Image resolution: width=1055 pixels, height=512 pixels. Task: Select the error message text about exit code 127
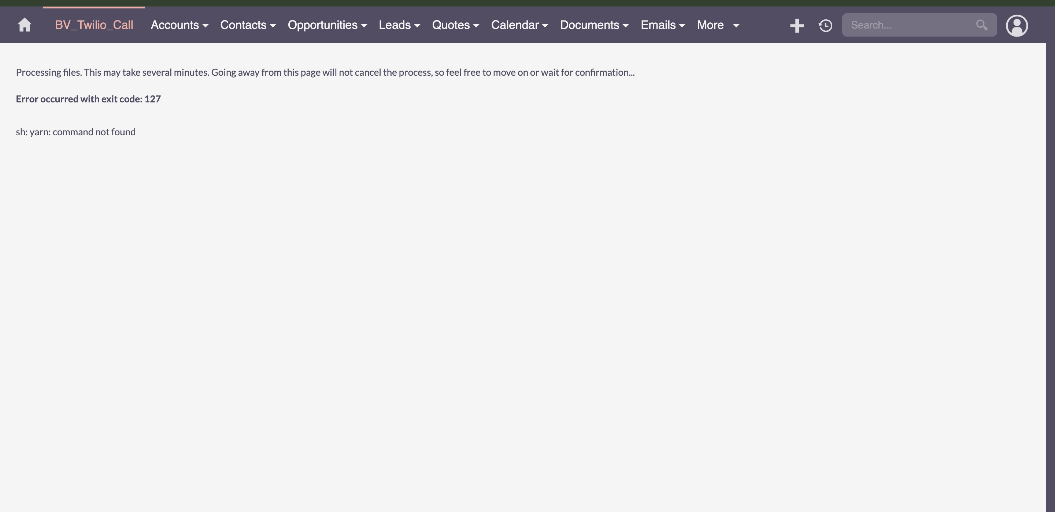click(x=88, y=98)
